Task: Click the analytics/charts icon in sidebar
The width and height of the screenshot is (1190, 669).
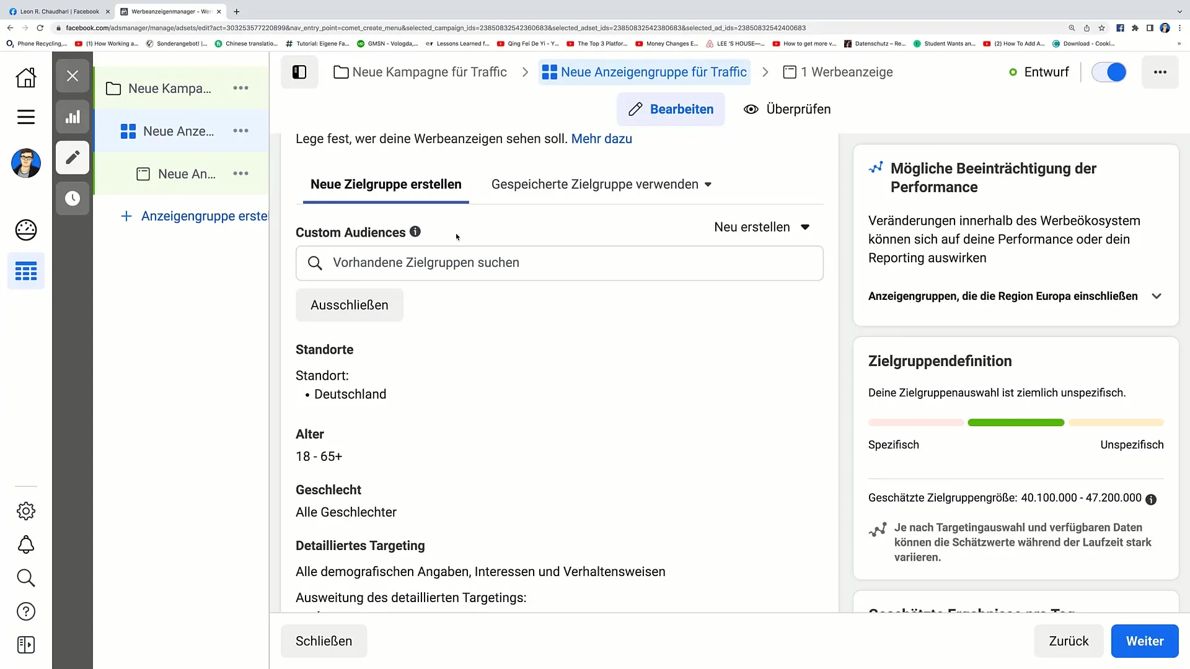Action: pyautogui.click(x=72, y=117)
